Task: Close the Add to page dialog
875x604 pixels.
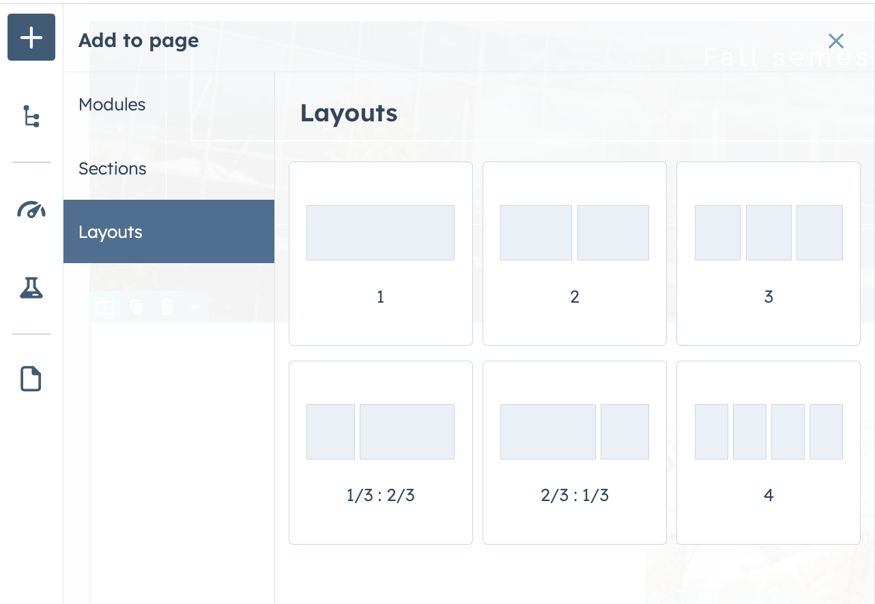Action: pyautogui.click(x=835, y=41)
